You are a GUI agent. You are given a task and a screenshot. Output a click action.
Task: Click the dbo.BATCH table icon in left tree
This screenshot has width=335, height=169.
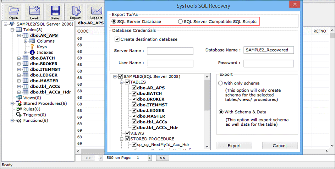click(x=26, y=58)
